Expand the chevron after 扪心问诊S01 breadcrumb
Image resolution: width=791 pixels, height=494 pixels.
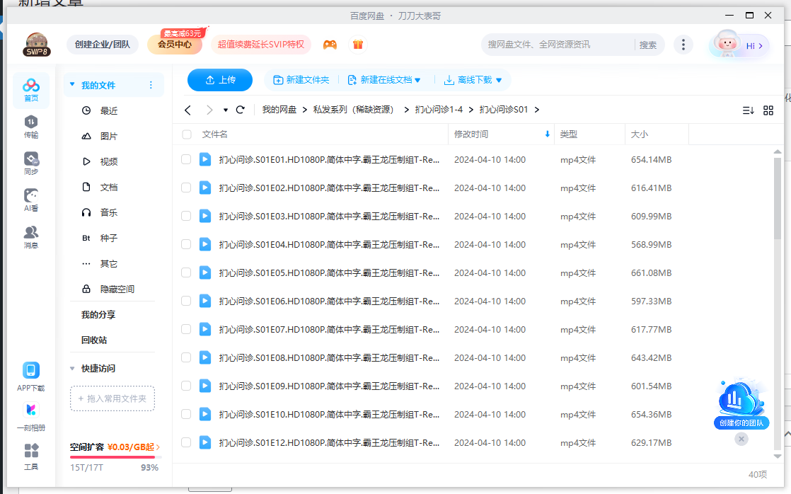[x=537, y=110]
